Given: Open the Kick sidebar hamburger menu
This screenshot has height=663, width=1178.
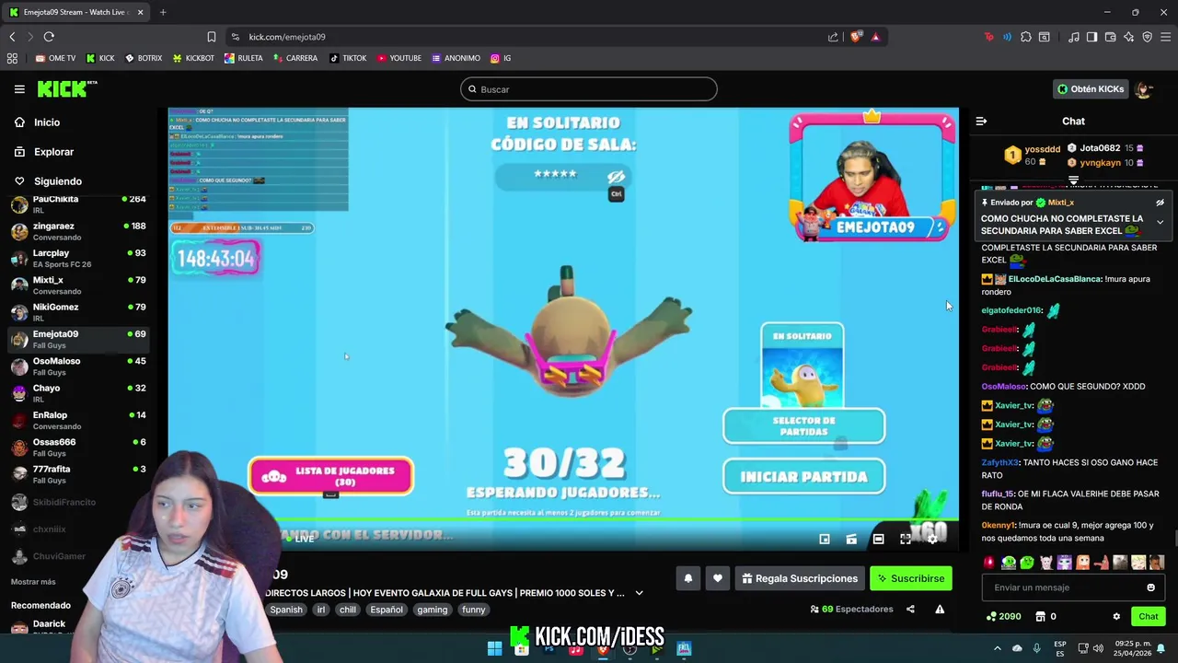Looking at the screenshot, I should click(19, 89).
